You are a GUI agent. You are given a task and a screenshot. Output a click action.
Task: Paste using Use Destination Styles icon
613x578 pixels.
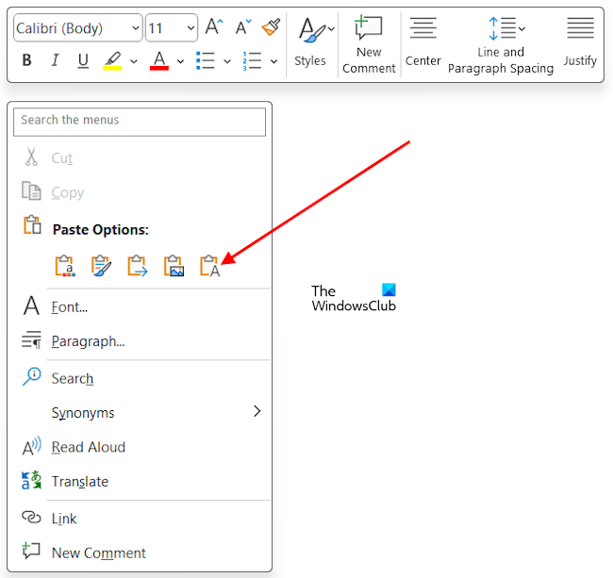click(x=138, y=266)
